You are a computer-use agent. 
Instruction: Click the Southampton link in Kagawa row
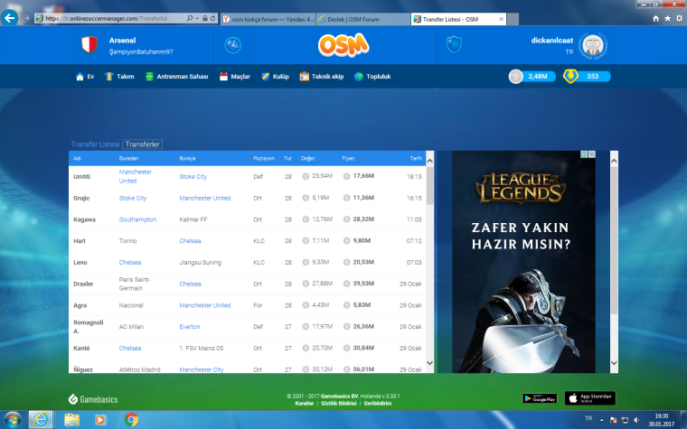(137, 219)
